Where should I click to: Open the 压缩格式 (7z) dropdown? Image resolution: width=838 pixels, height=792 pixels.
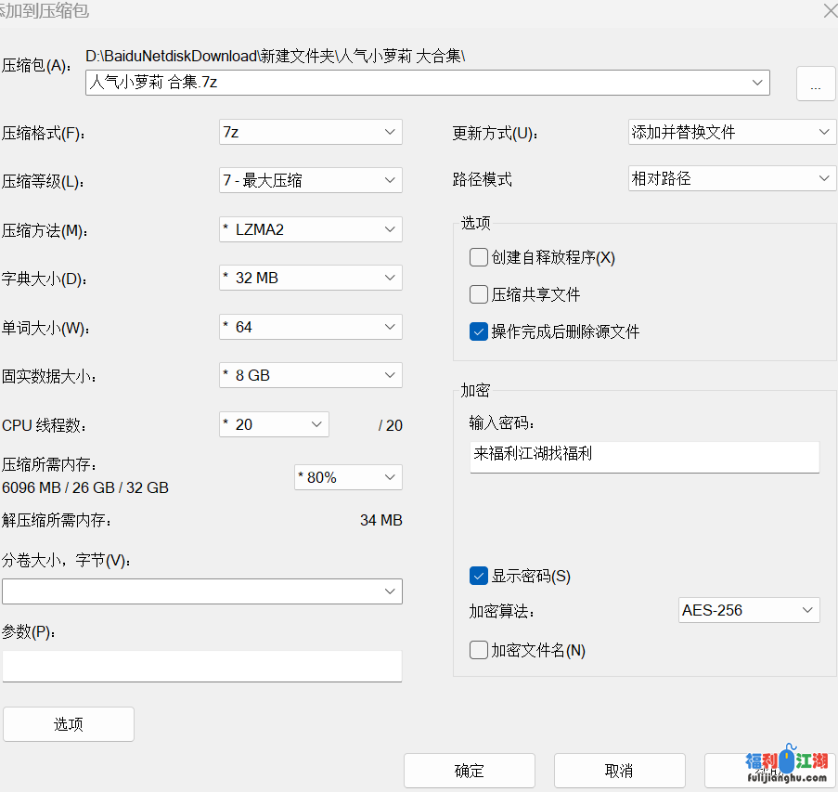click(x=310, y=132)
